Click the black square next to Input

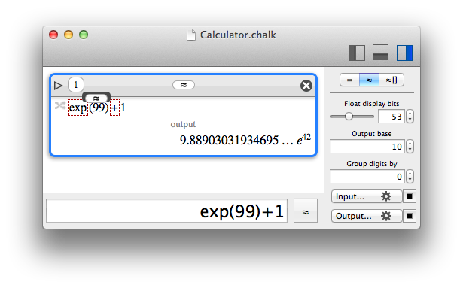(x=410, y=196)
